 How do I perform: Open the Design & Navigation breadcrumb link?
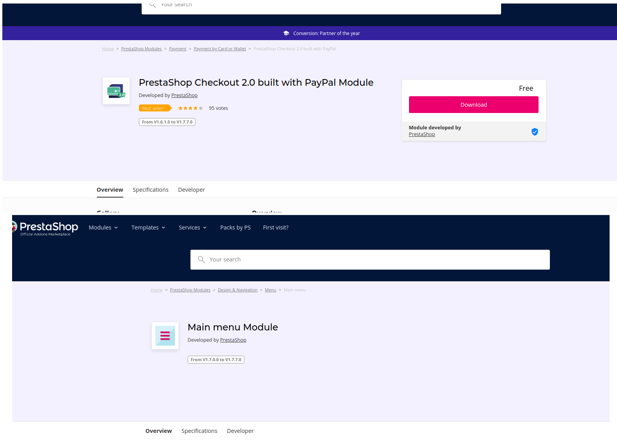pyautogui.click(x=237, y=290)
